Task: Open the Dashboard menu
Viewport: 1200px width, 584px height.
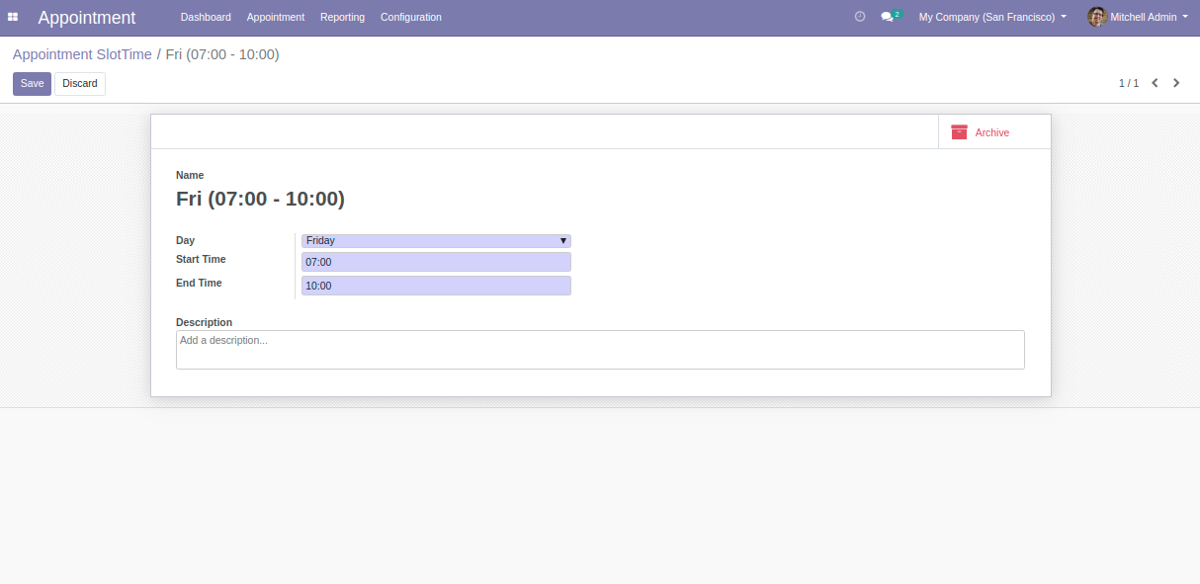Action: click(206, 17)
